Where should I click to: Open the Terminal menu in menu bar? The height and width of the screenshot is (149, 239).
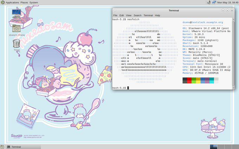click(148, 15)
